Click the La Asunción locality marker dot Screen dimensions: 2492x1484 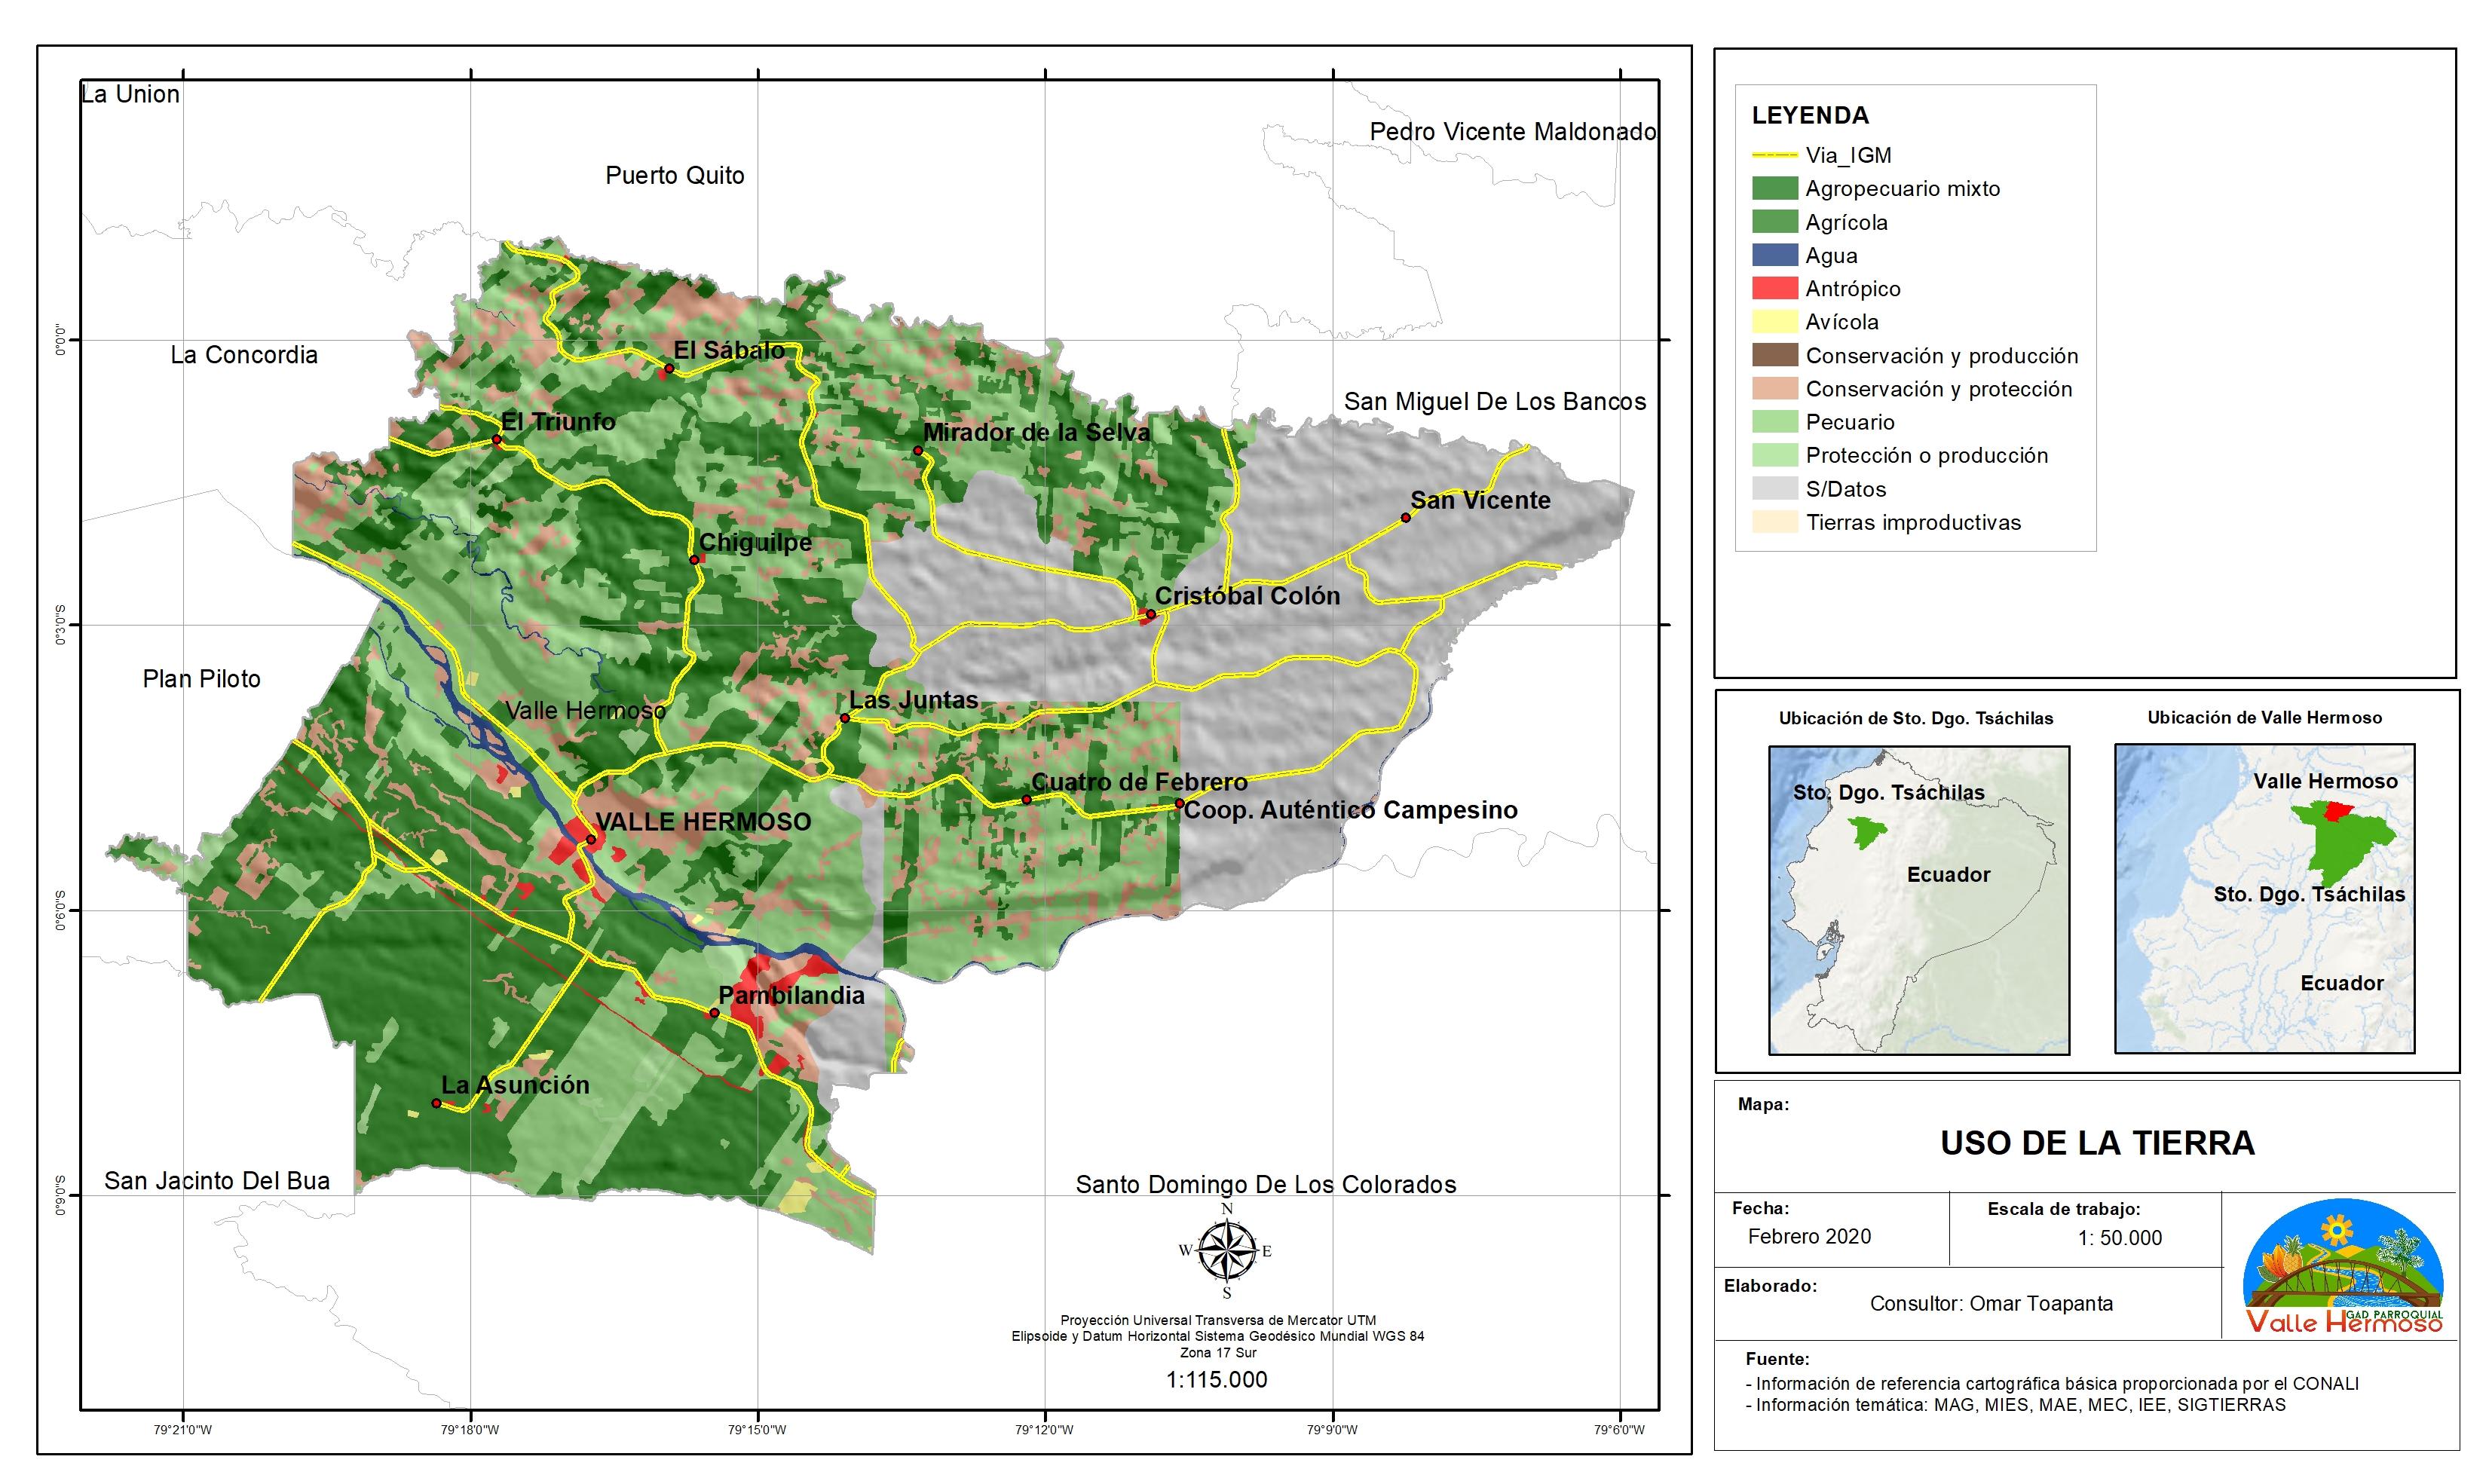click(436, 1103)
